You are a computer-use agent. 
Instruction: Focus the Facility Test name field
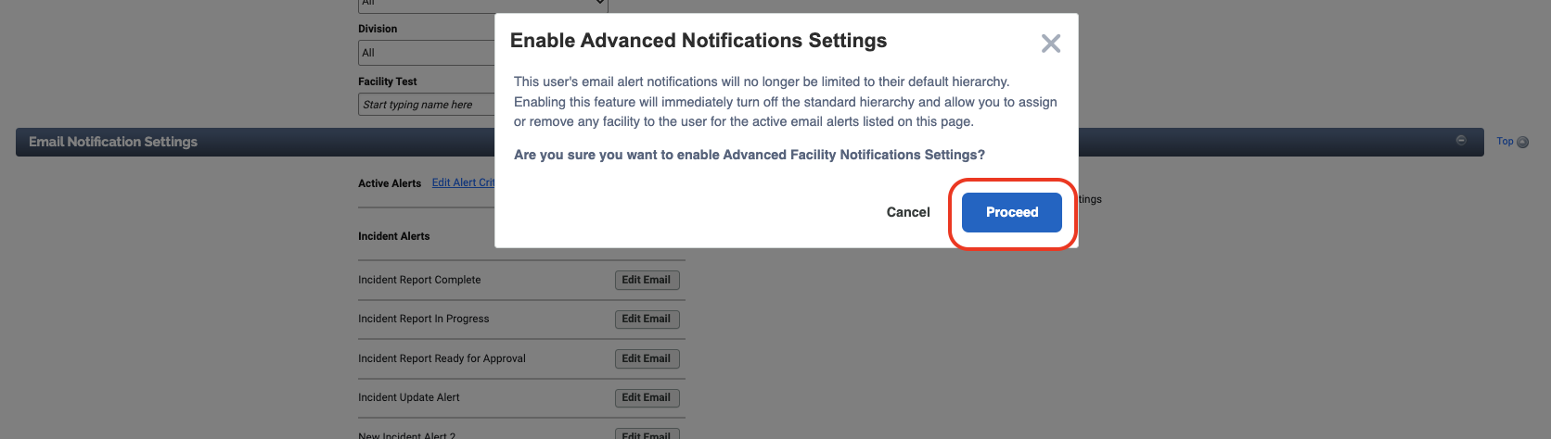(427, 105)
